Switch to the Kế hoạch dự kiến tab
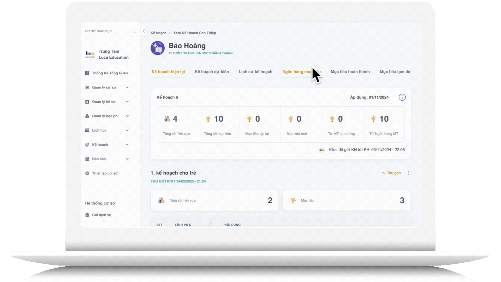This screenshot has height=282, width=501. tap(212, 72)
